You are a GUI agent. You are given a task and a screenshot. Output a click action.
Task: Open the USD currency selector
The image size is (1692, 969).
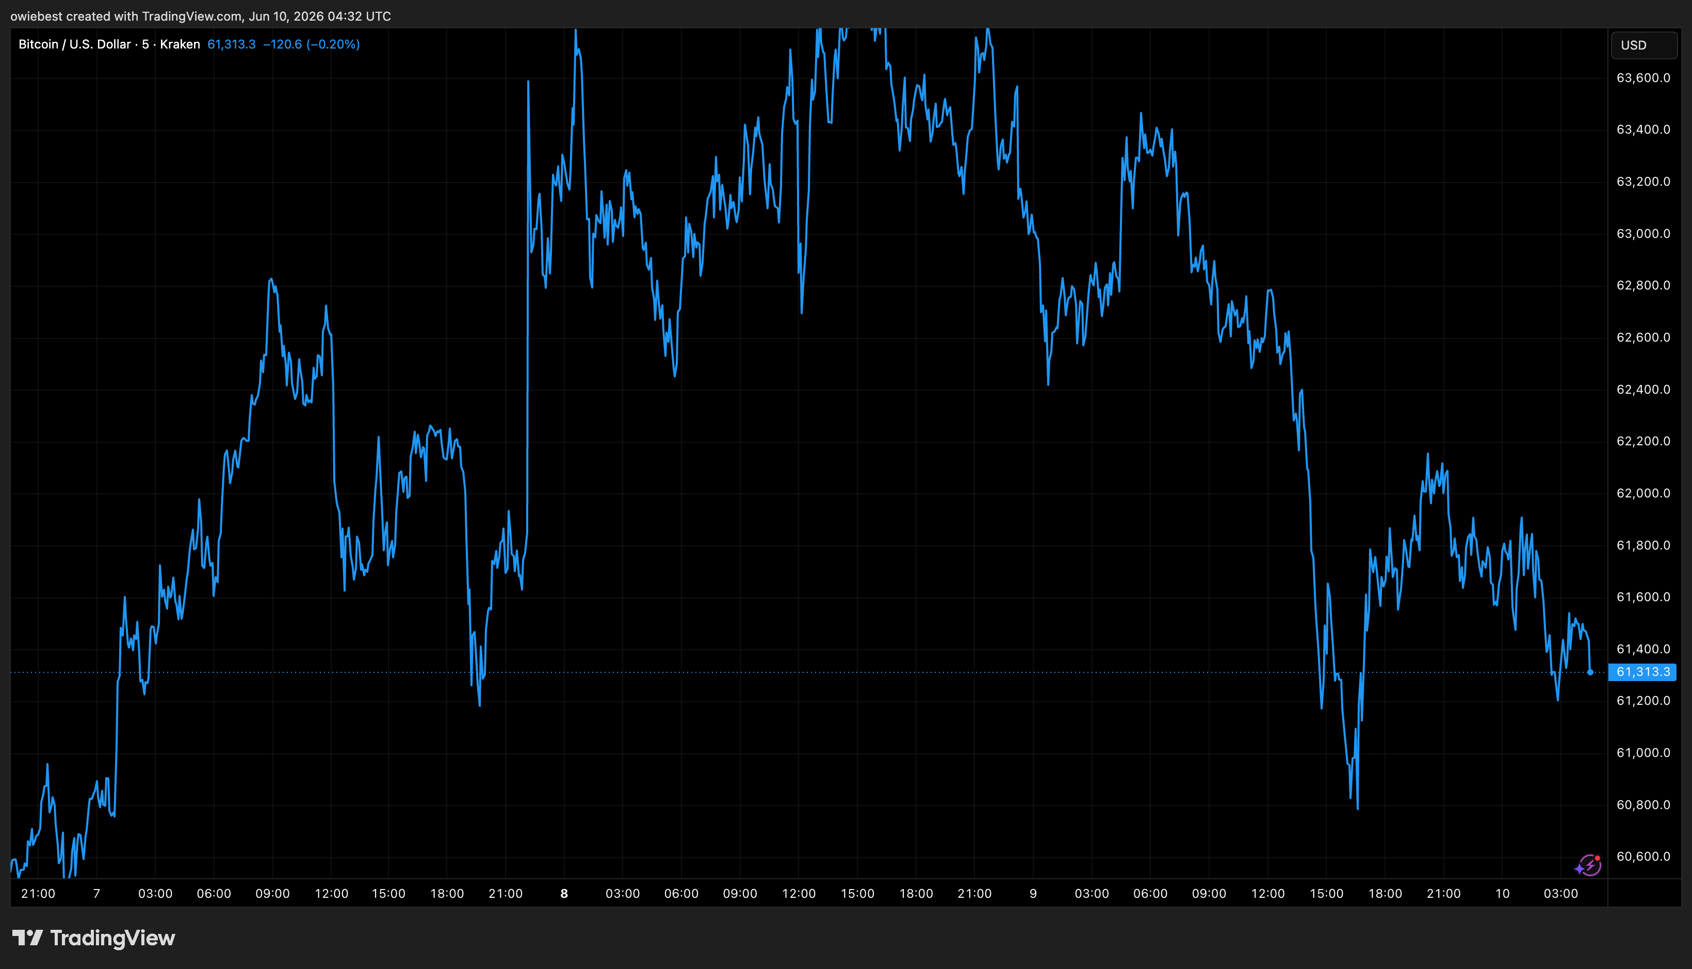point(1644,45)
